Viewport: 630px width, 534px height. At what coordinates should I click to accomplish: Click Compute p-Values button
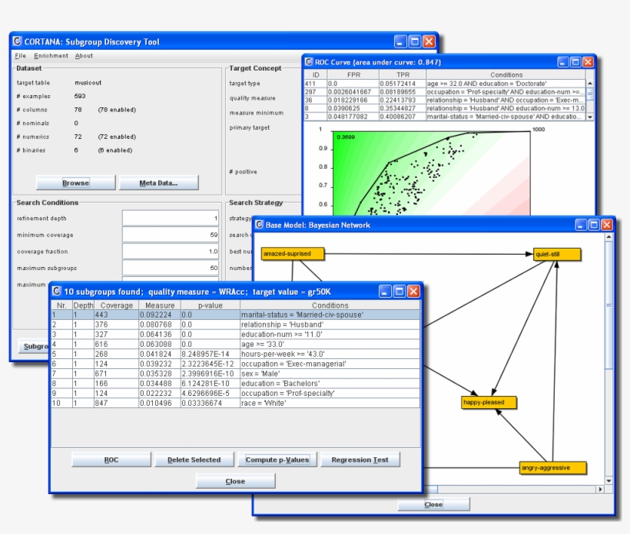point(277,460)
